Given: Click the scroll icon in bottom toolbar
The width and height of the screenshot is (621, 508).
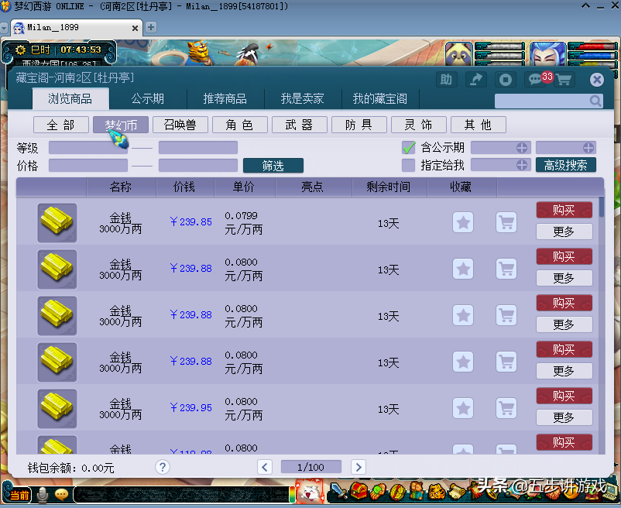Looking at the screenshot, I should point(457,492).
